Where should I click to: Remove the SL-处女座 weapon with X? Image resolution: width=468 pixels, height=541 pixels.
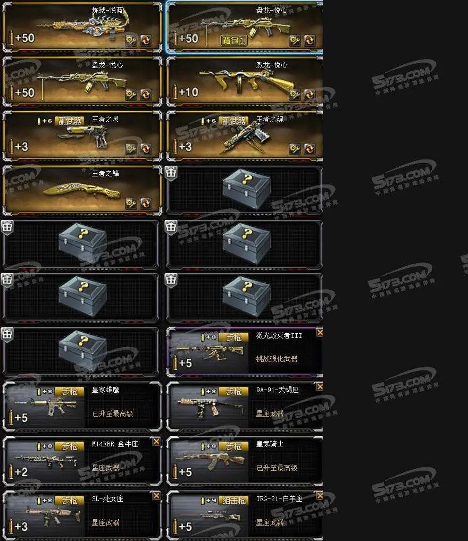pos(156,495)
